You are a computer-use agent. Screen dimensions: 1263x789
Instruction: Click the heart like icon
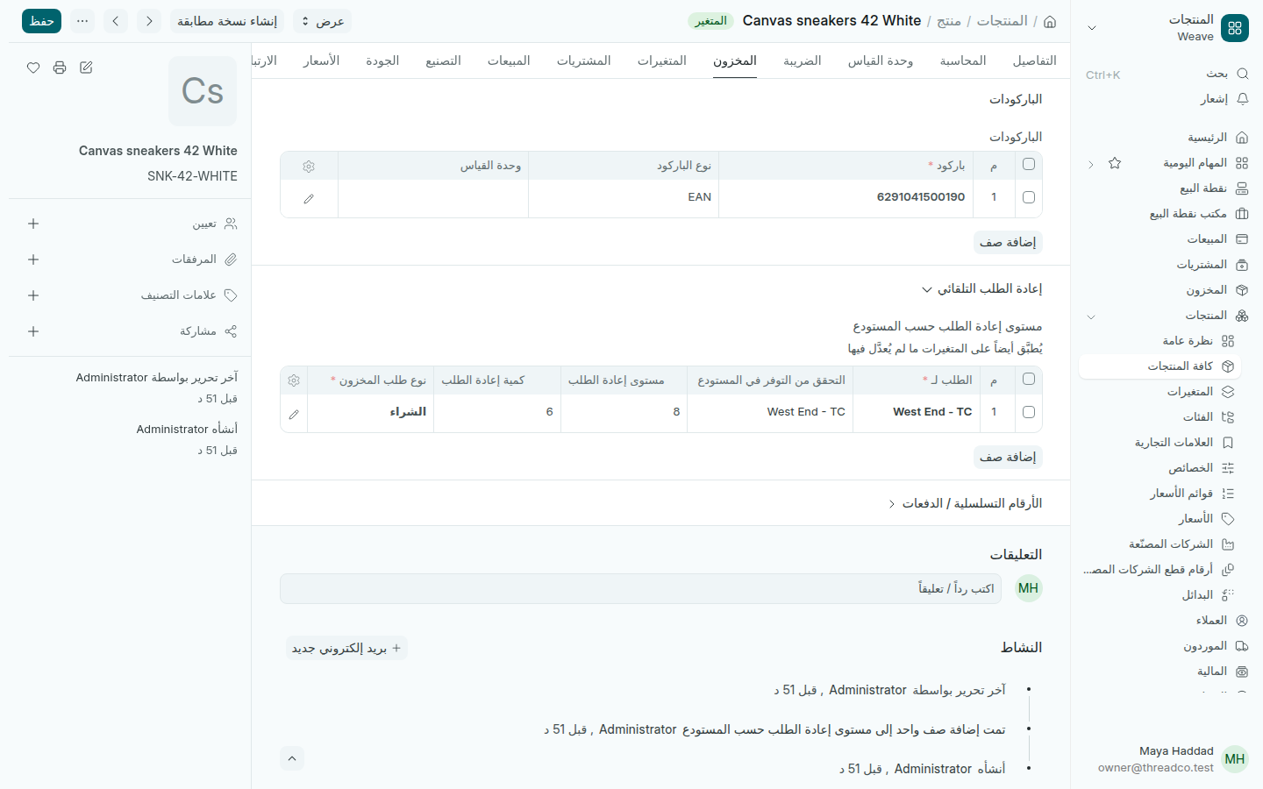tap(33, 68)
